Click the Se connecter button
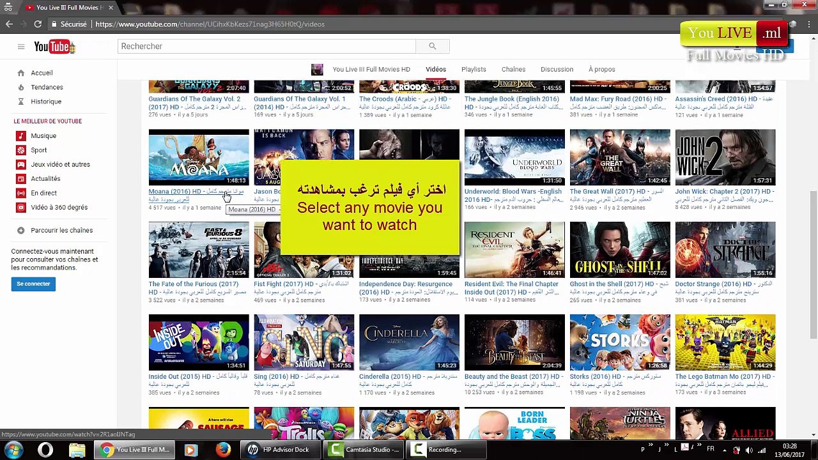Image resolution: width=818 pixels, height=460 pixels. [33, 284]
